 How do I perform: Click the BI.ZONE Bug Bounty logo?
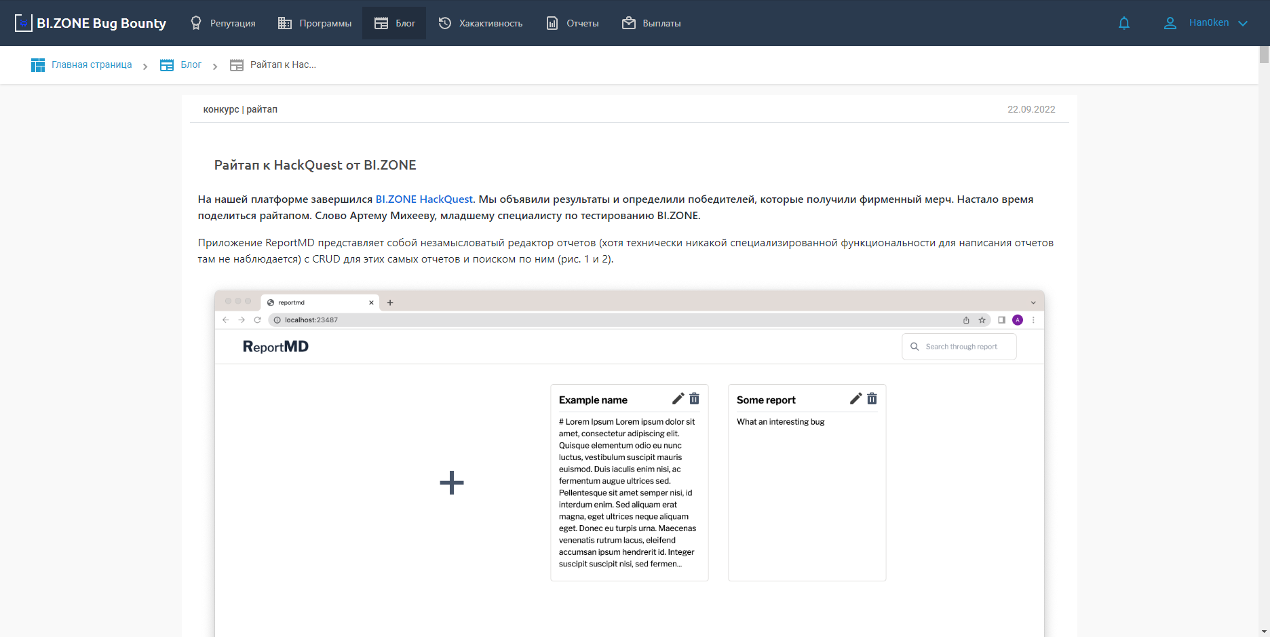pos(90,23)
